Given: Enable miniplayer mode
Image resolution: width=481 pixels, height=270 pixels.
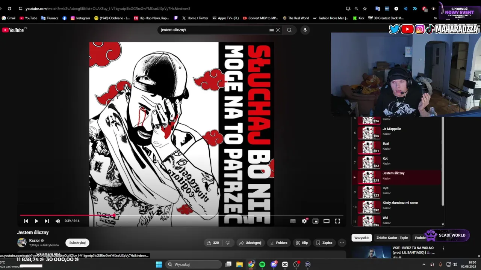Looking at the screenshot, I should 315,221.
